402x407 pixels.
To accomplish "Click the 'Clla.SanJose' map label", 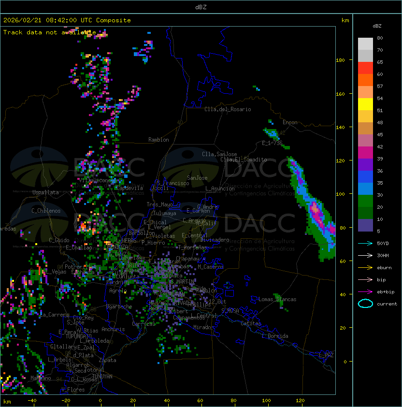I will (x=219, y=154).
